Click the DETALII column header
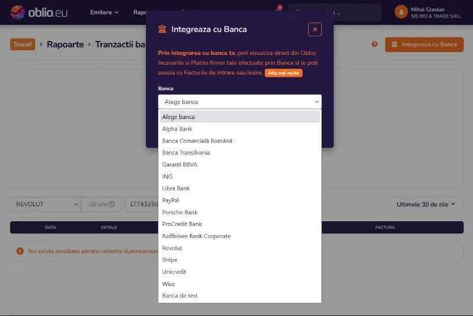This screenshot has width=473, height=316. point(108,227)
